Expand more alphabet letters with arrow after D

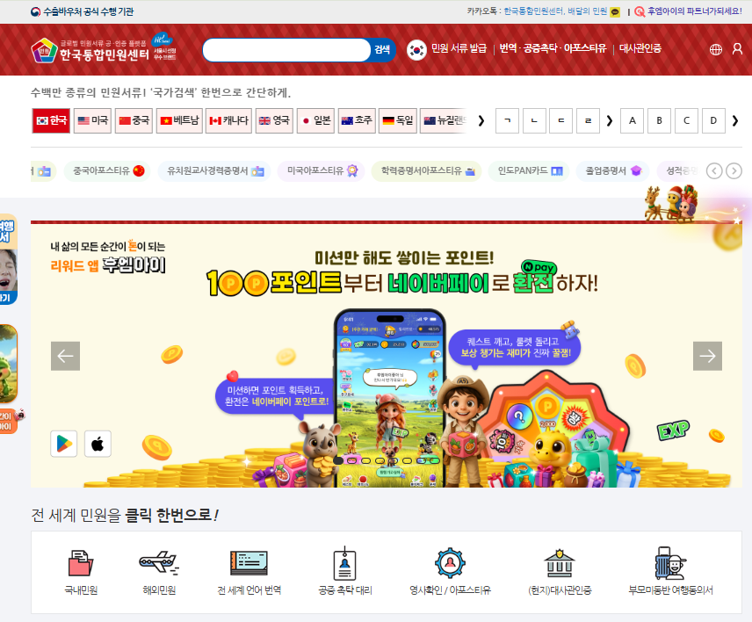(x=735, y=121)
